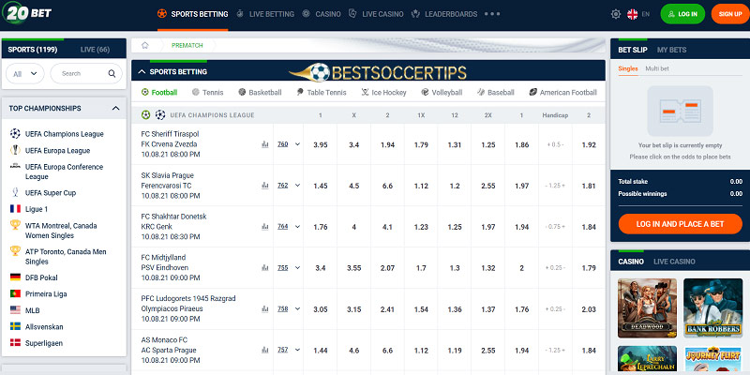Image resolution: width=750 pixels, height=375 pixels.
Task: Open the Live Casino top menu
Action: (x=376, y=14)
